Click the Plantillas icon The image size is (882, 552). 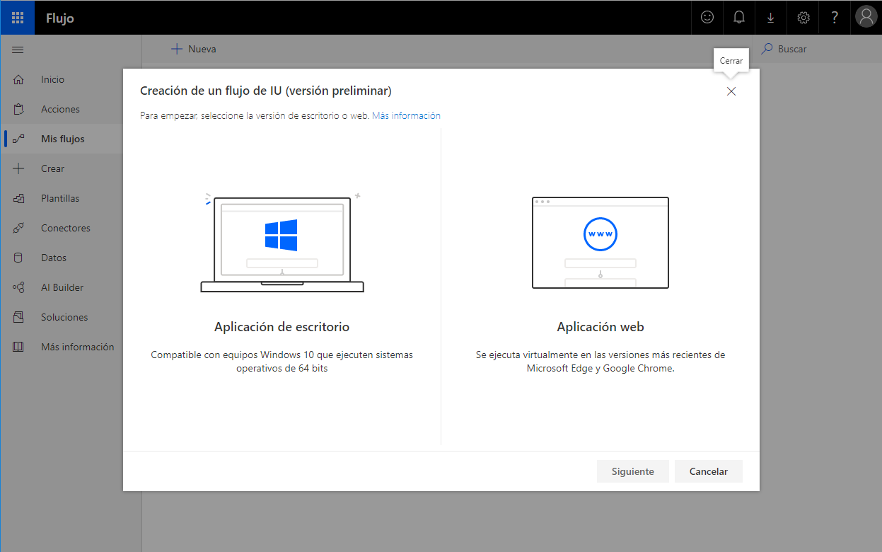tap(19, 199)
